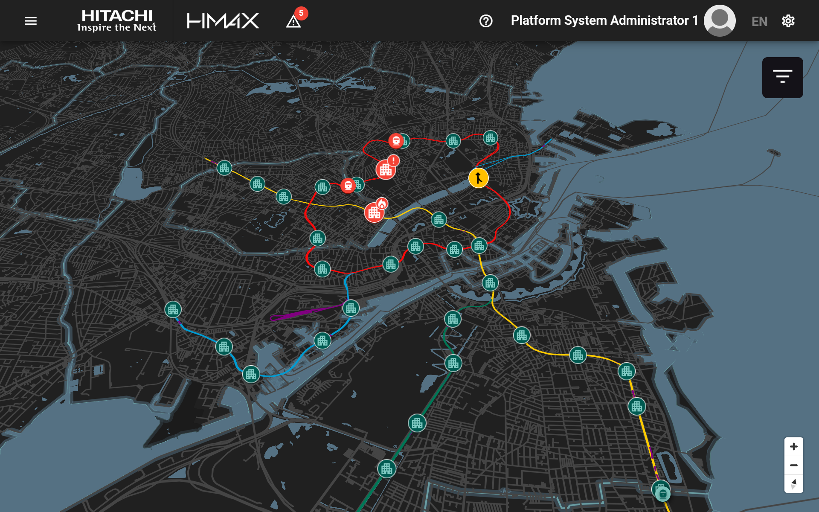Click the teal train icon at bottom right
819x512 pixels.
click(x=662, y=494)
